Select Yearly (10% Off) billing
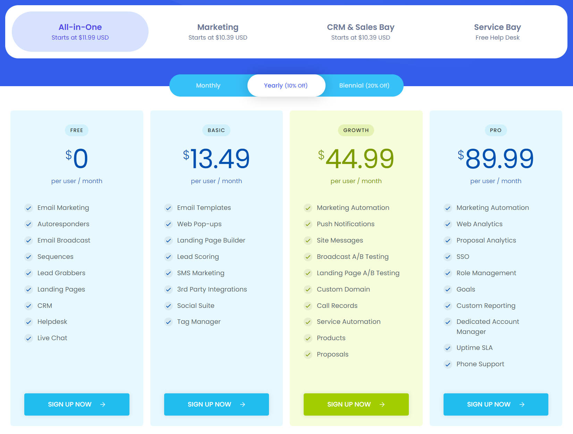Screen dimensions: 573x434 [x=286, y=85]
